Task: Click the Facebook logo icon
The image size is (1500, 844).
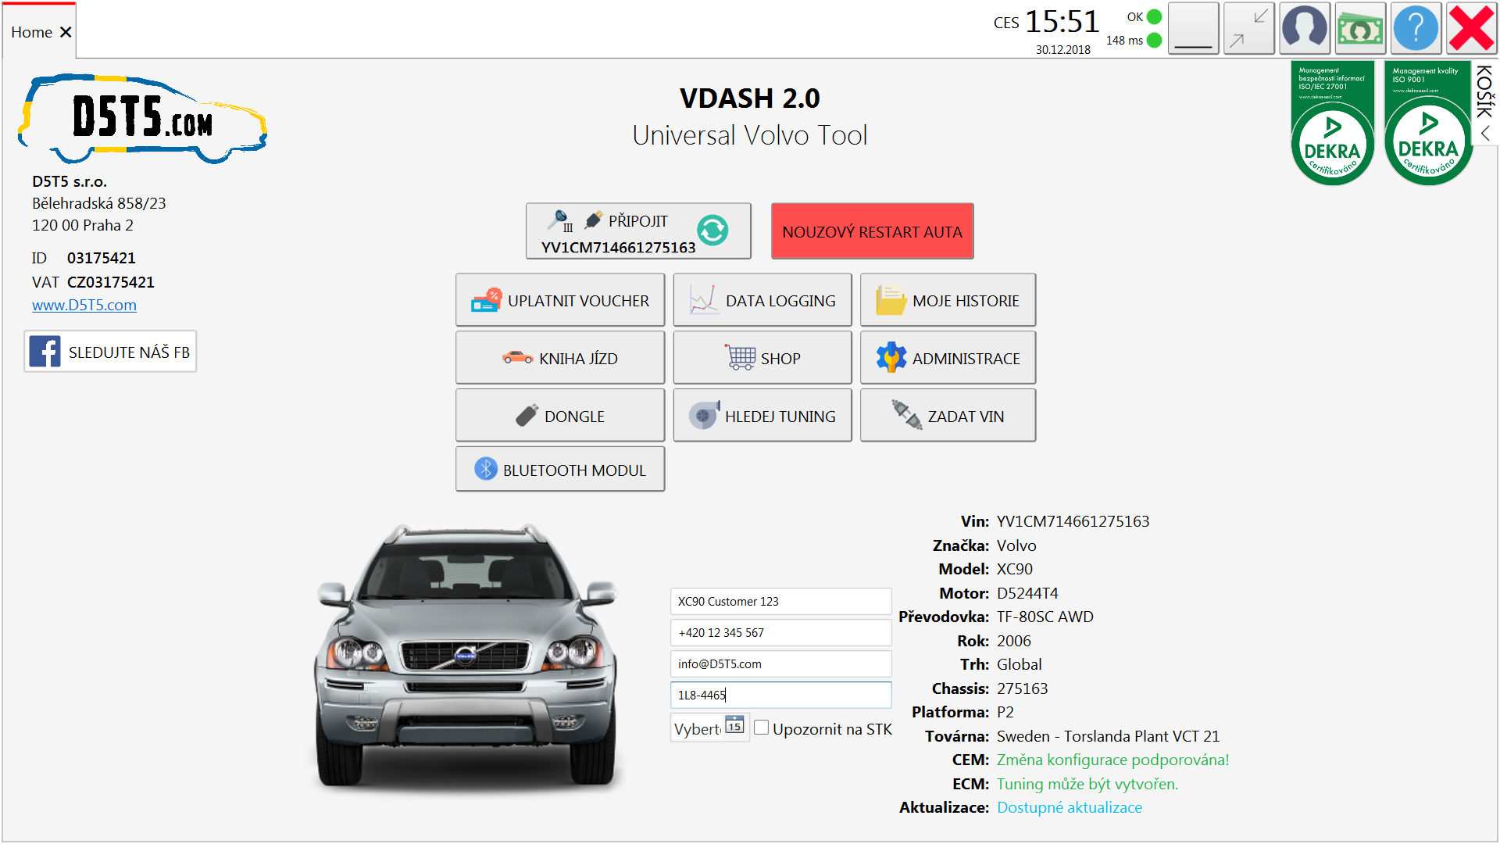Action: click(x=45, y=352)
